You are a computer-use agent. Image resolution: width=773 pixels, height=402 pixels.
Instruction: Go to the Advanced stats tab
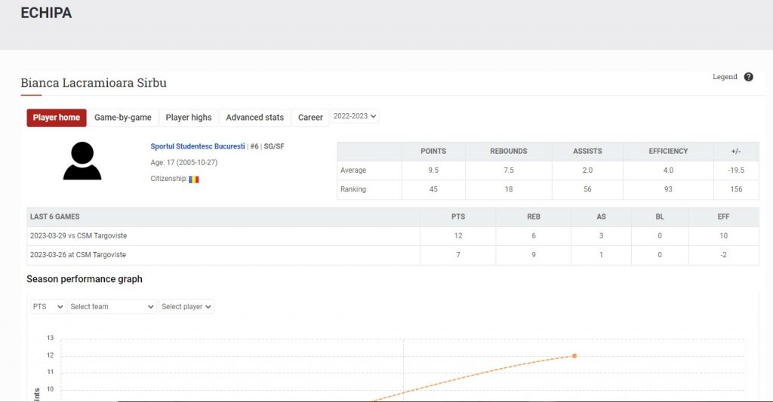255,118
